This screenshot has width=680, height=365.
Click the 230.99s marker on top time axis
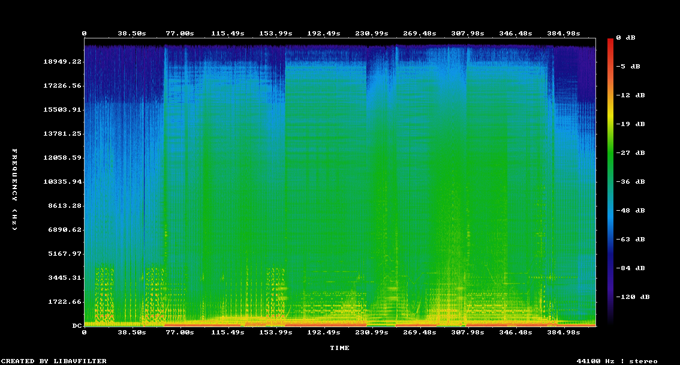click(x=373, y=33)
